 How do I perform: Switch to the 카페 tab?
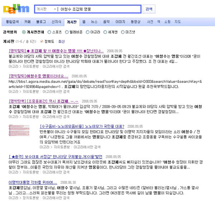(28, 22)
